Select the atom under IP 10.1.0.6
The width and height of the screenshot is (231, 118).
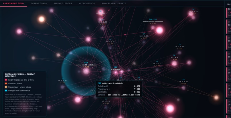174,63
